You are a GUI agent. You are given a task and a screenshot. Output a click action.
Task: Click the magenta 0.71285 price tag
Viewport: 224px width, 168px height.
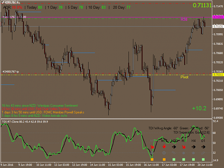[x=218, y=17]
